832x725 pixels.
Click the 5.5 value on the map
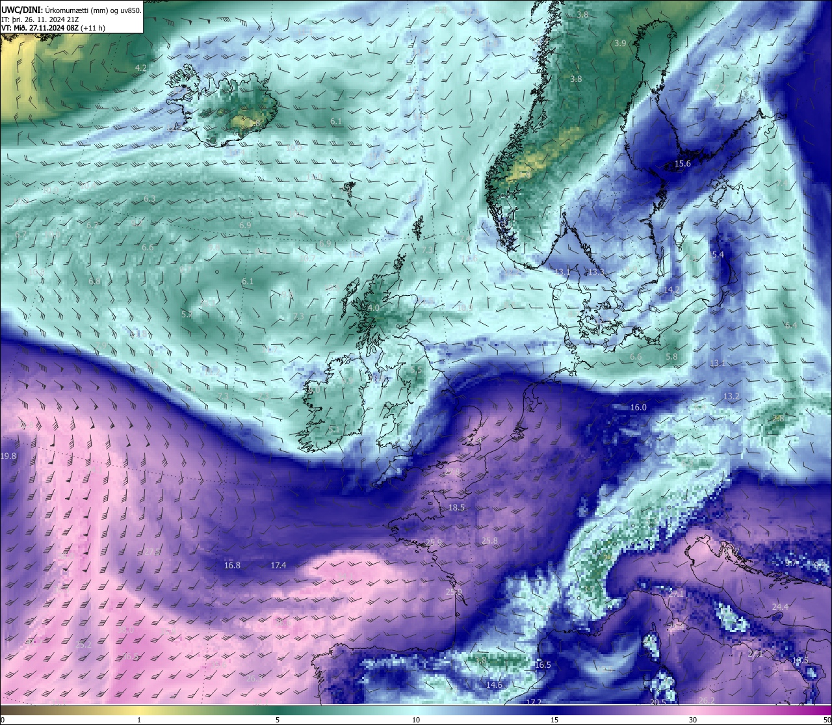click(416, 369)
